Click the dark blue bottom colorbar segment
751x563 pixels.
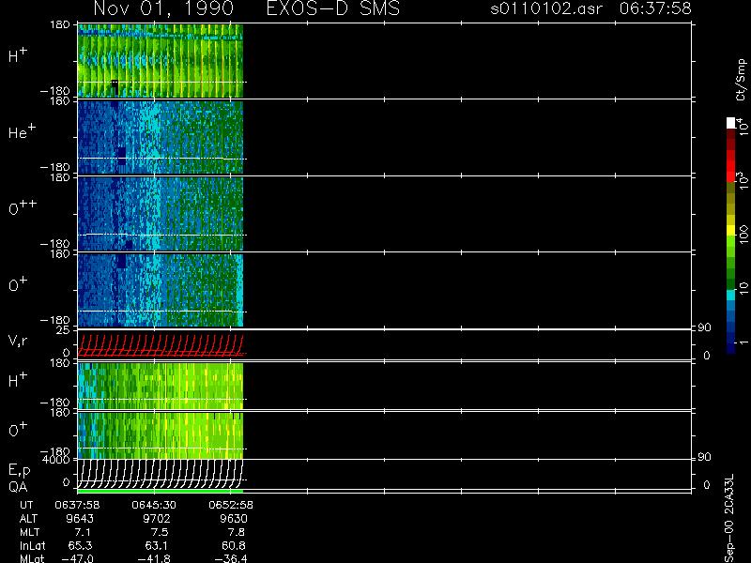731,348
